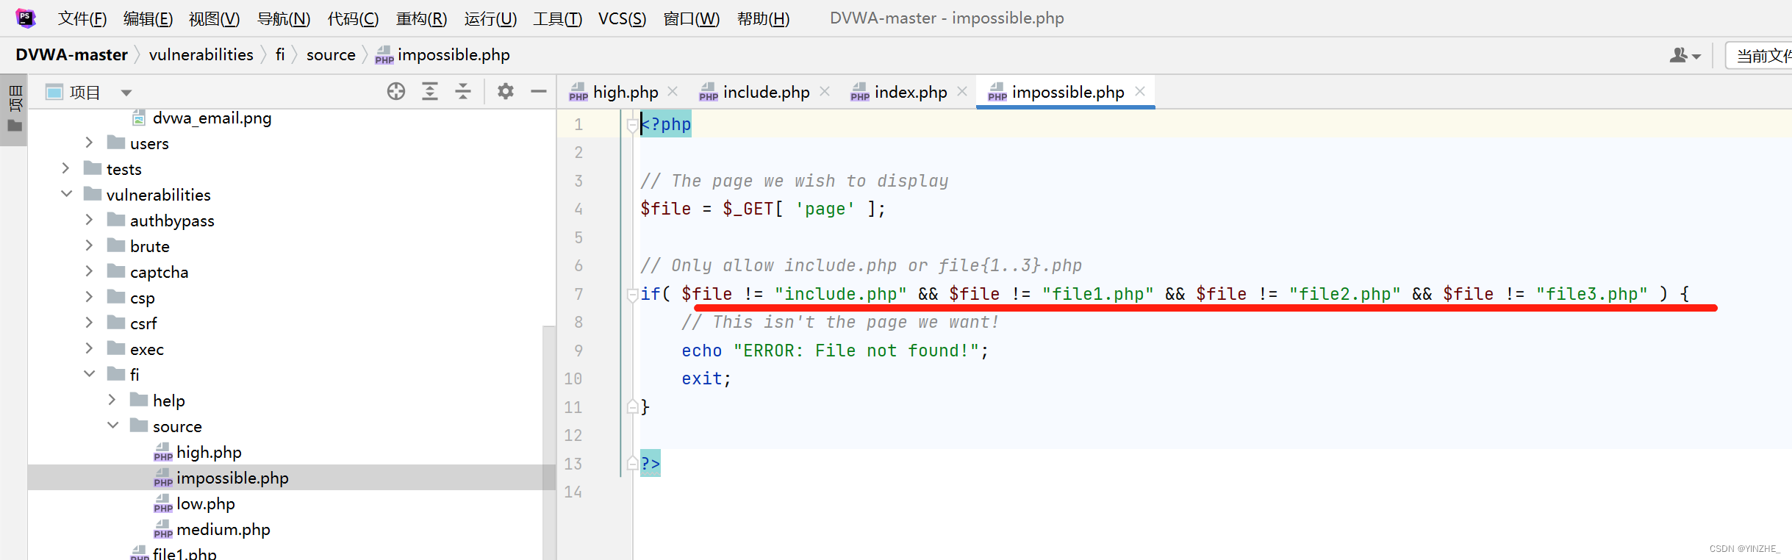This screenshot has width=1792, height=560.
Task: Click DVWA-master breadcrumb
Action: (71, 54)
